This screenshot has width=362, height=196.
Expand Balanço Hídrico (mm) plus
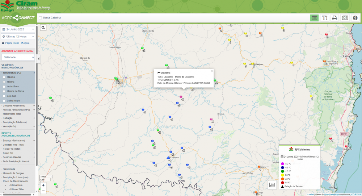(34, 141)
